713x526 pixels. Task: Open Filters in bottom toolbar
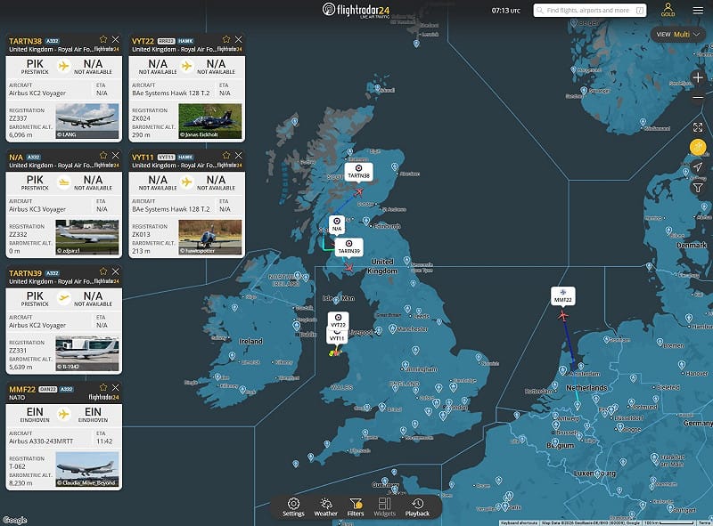coord(355,507)
